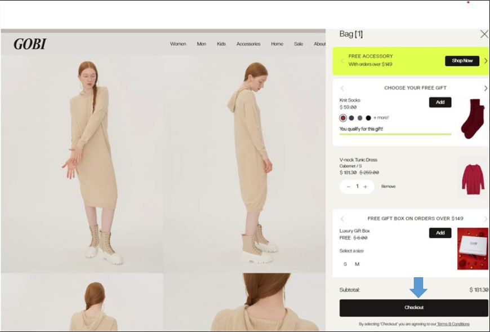Screen dimensions: 490x332
Task: Select the gray sock color swatch
Action: pos(360,118)
